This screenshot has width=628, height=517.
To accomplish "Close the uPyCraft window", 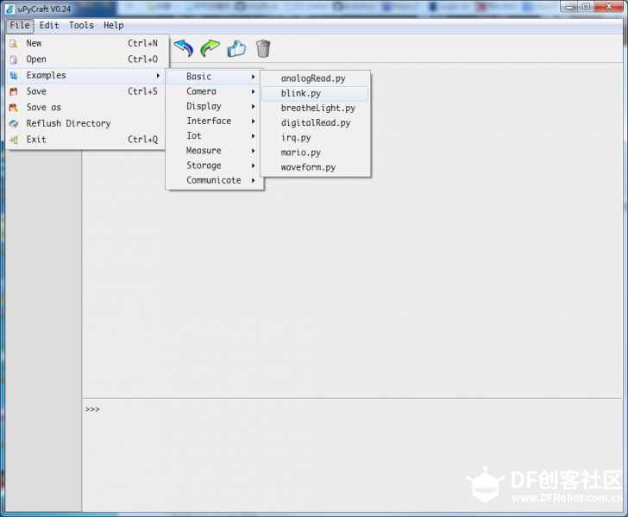I will click(x=609, y=6).
